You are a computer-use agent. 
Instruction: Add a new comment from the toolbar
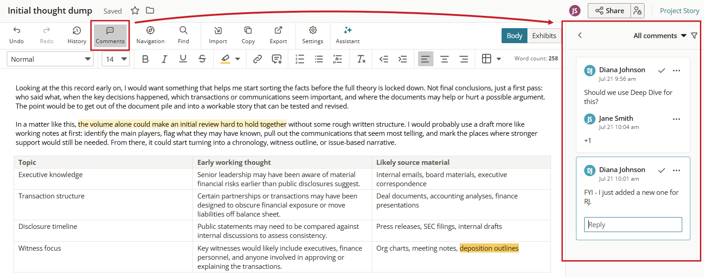pos(276,59)
